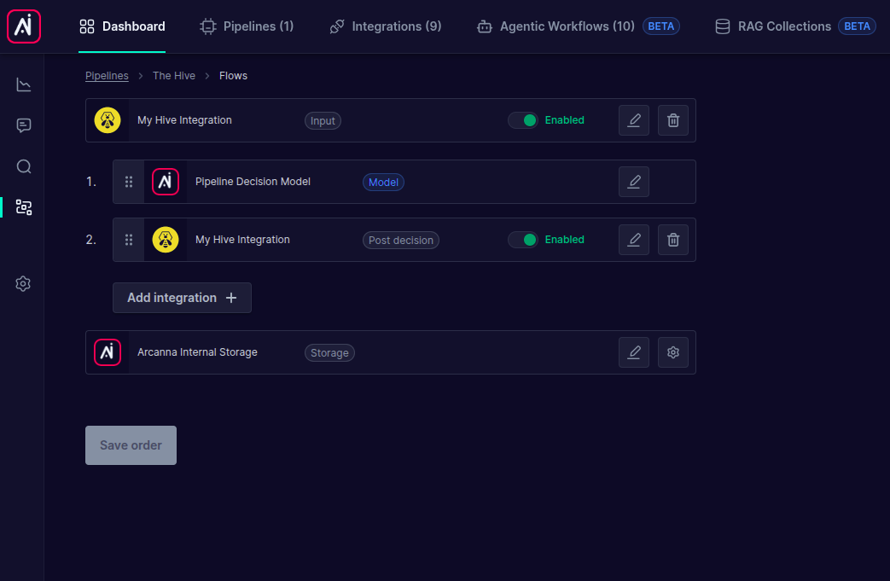Switch to the Pipelines (1) tab
The image size is (890, 581).
247,26
